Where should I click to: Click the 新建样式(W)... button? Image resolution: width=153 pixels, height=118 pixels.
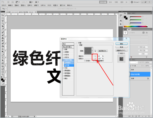coord(121,50)
